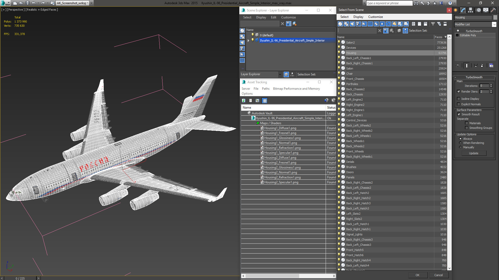The height and width of the screenshot is (280, 499).
Task: Click Select None icon in Select From Scene
Action: coord(419,24)
